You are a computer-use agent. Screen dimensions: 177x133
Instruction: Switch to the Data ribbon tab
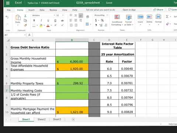point(42,10)
